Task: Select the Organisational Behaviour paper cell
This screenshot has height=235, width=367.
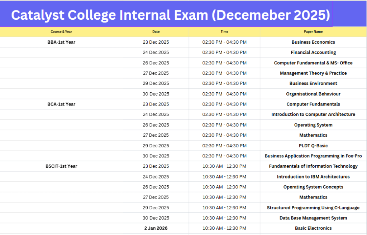Action: [313, 94]
